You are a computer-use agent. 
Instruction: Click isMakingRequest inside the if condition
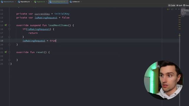pyautogui.click(x=38, y=29)
